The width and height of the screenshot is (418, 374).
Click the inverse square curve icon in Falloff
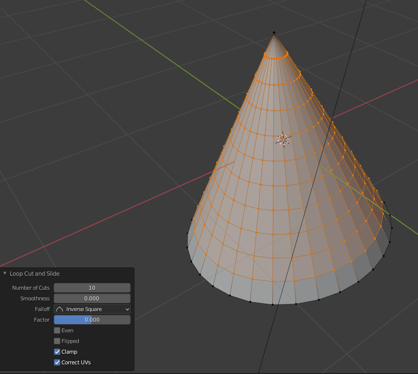tap(60, 309)
